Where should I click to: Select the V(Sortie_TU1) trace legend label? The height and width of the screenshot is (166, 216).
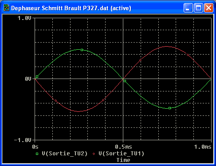tap(122, 154)
